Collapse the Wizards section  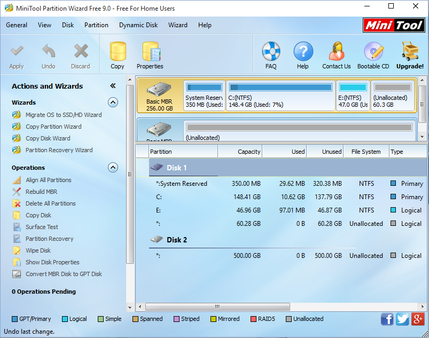point(113,103)
